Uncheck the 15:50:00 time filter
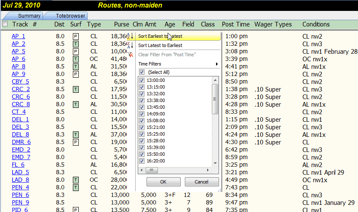The image size is (358, 212). (x=142, y=154)
